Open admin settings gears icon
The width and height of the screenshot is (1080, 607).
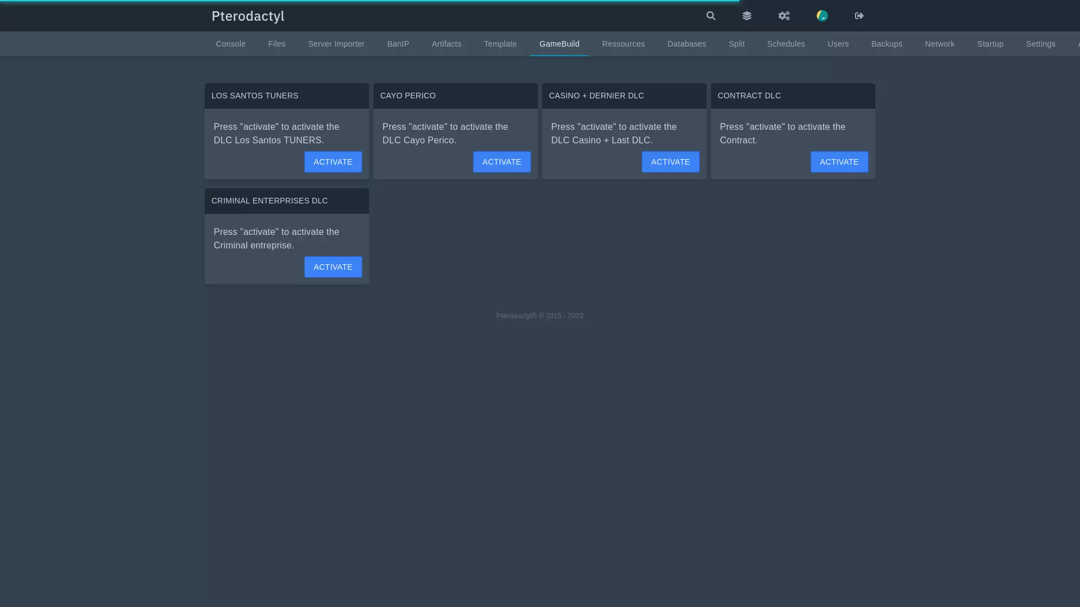pyautogui.click(x=784, y=16)
